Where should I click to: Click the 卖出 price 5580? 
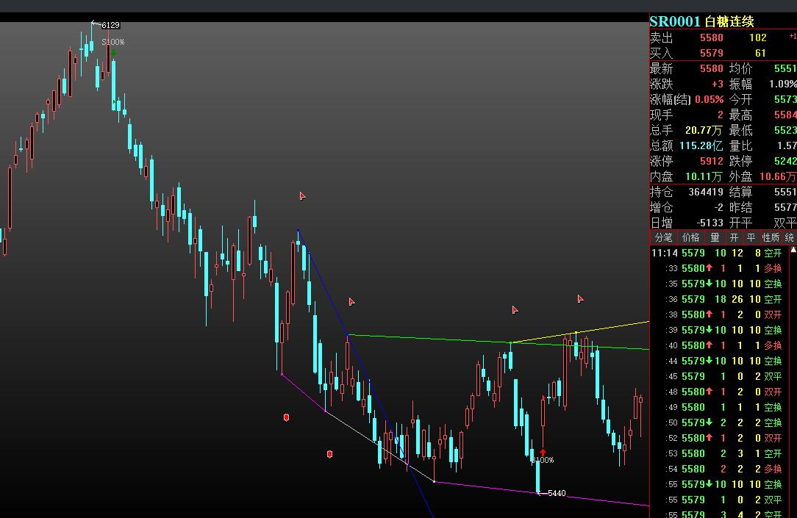(x=711, y=37)
